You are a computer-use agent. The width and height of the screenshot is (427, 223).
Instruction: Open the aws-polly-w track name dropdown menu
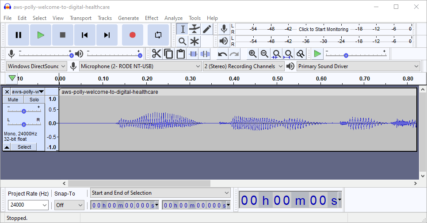click(28, 92)
